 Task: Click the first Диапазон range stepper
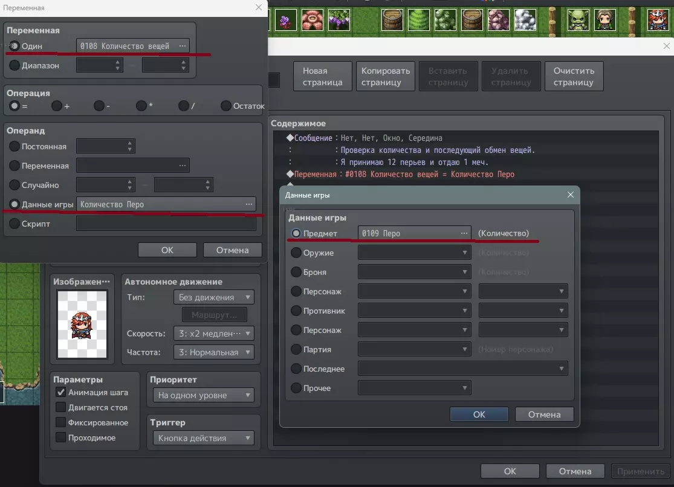coord(117,65)
